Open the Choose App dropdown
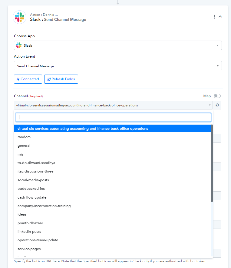This screenshot has height=268, width=231. point(118,45)
